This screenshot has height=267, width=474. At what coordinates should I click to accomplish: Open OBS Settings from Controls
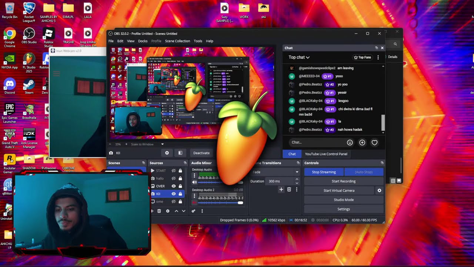coord(344,209)
